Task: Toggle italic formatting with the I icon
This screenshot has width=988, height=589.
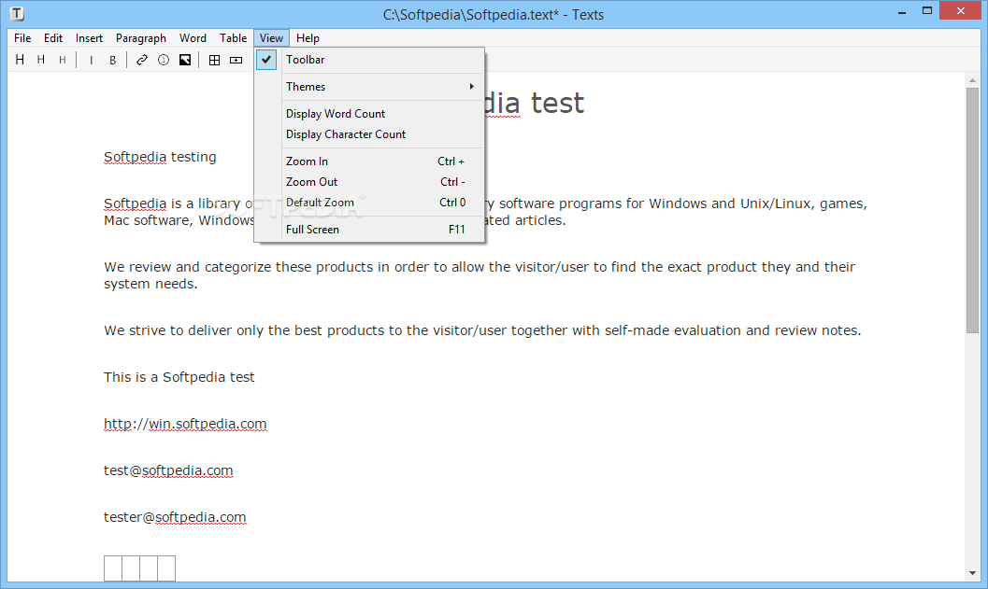Action: (x=92, y=61)
